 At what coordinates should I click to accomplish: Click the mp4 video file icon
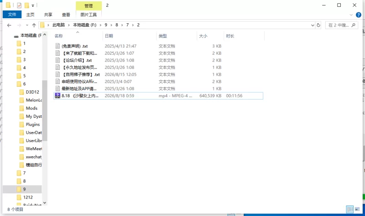(57, 95)
